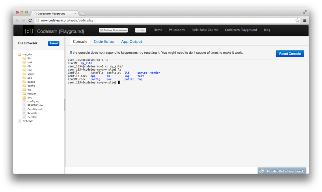Switch to the App Output tab
The height and width of the screenshot is (192, 322).
(132, 42)
